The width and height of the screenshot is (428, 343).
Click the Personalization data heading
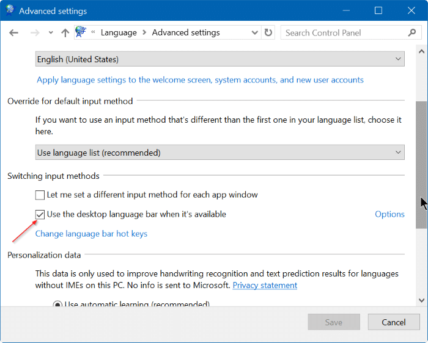pos(44,255)
